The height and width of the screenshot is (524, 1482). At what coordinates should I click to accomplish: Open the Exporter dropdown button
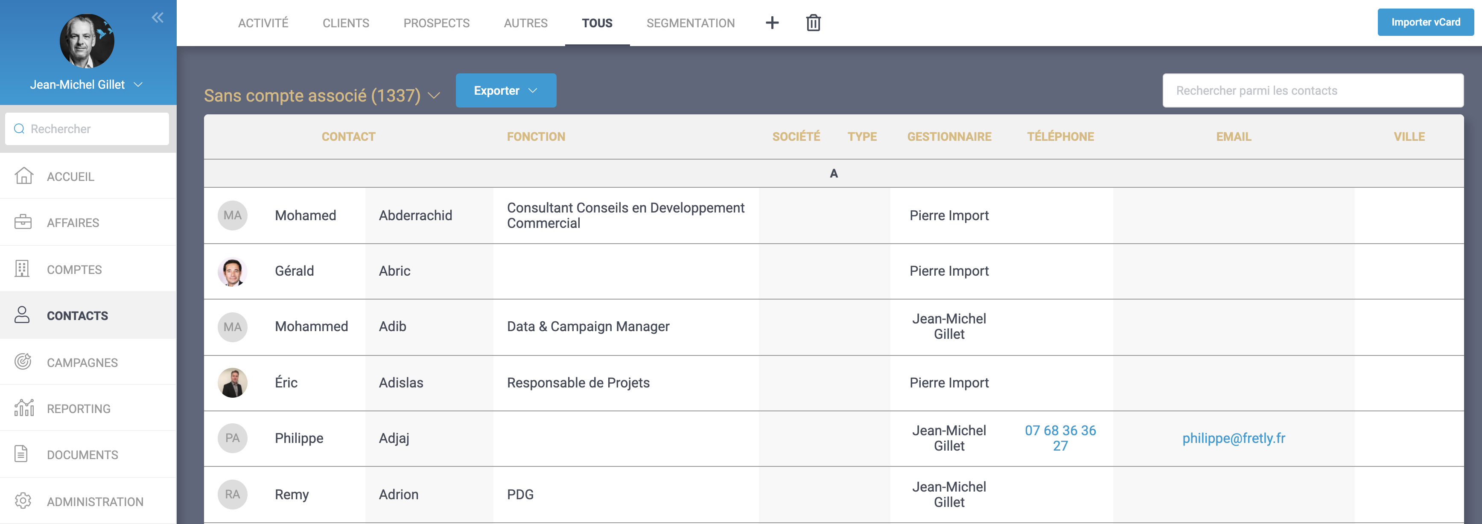[x=505, y=90]
